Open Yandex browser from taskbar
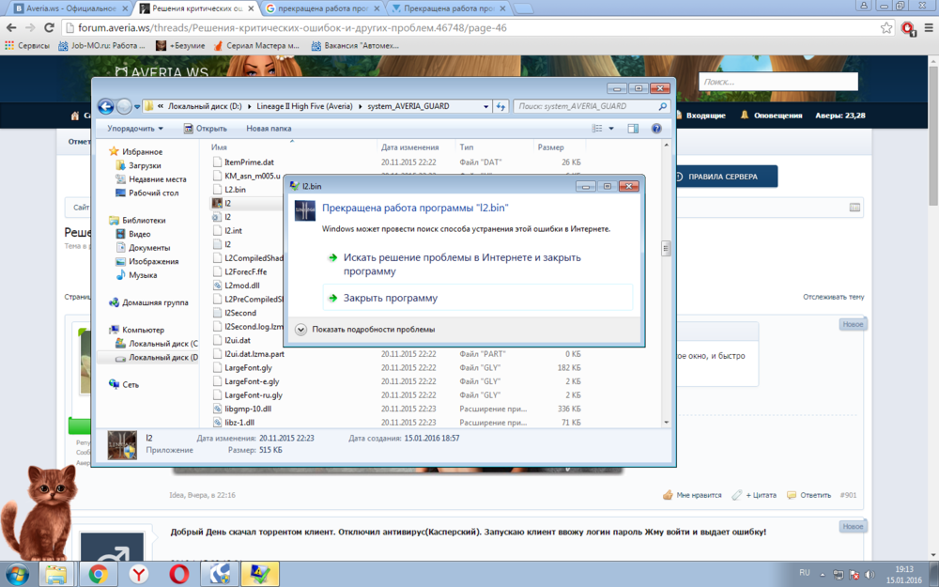Viewport: 939px width, 587px height. [x=138, y=573]
